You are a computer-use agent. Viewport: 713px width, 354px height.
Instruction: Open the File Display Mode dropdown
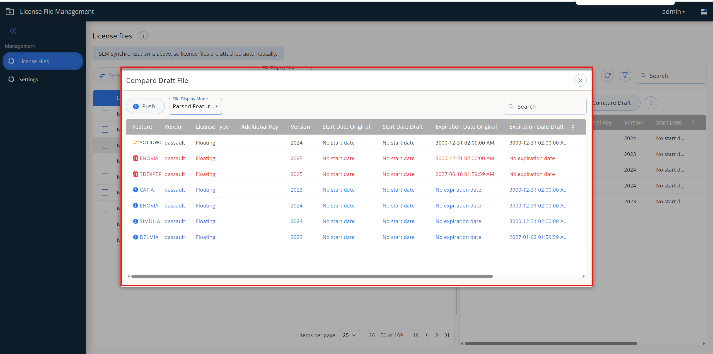pyautogui.click(x=195, y=106)
